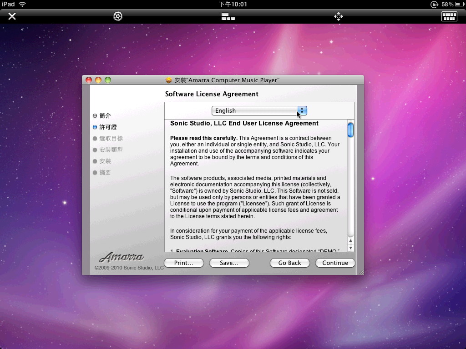This screenshot has height=349, width=466.
Task: Tap the Wi-Fi status icon
Action: [22, 4]
